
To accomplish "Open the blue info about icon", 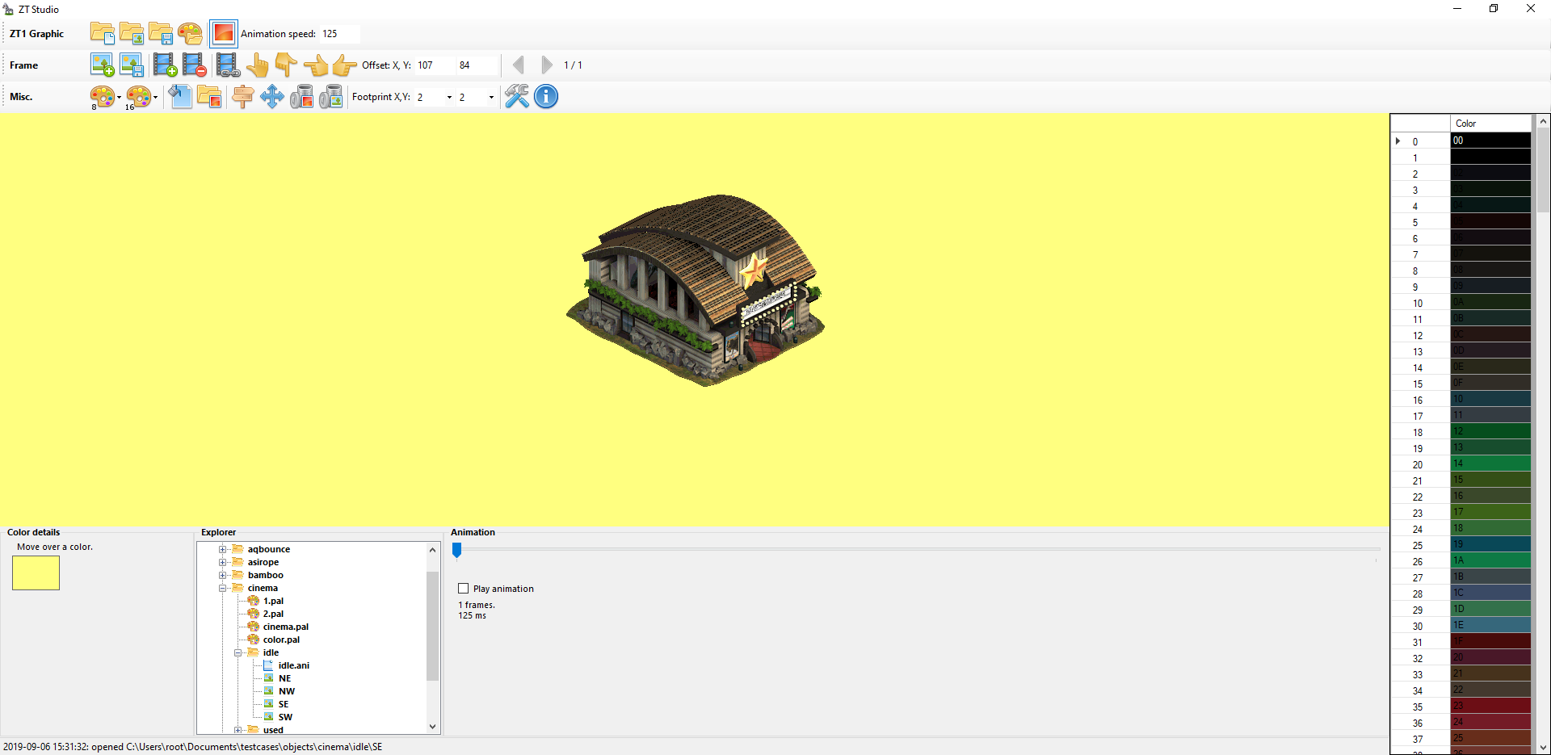I will point(546,97).
